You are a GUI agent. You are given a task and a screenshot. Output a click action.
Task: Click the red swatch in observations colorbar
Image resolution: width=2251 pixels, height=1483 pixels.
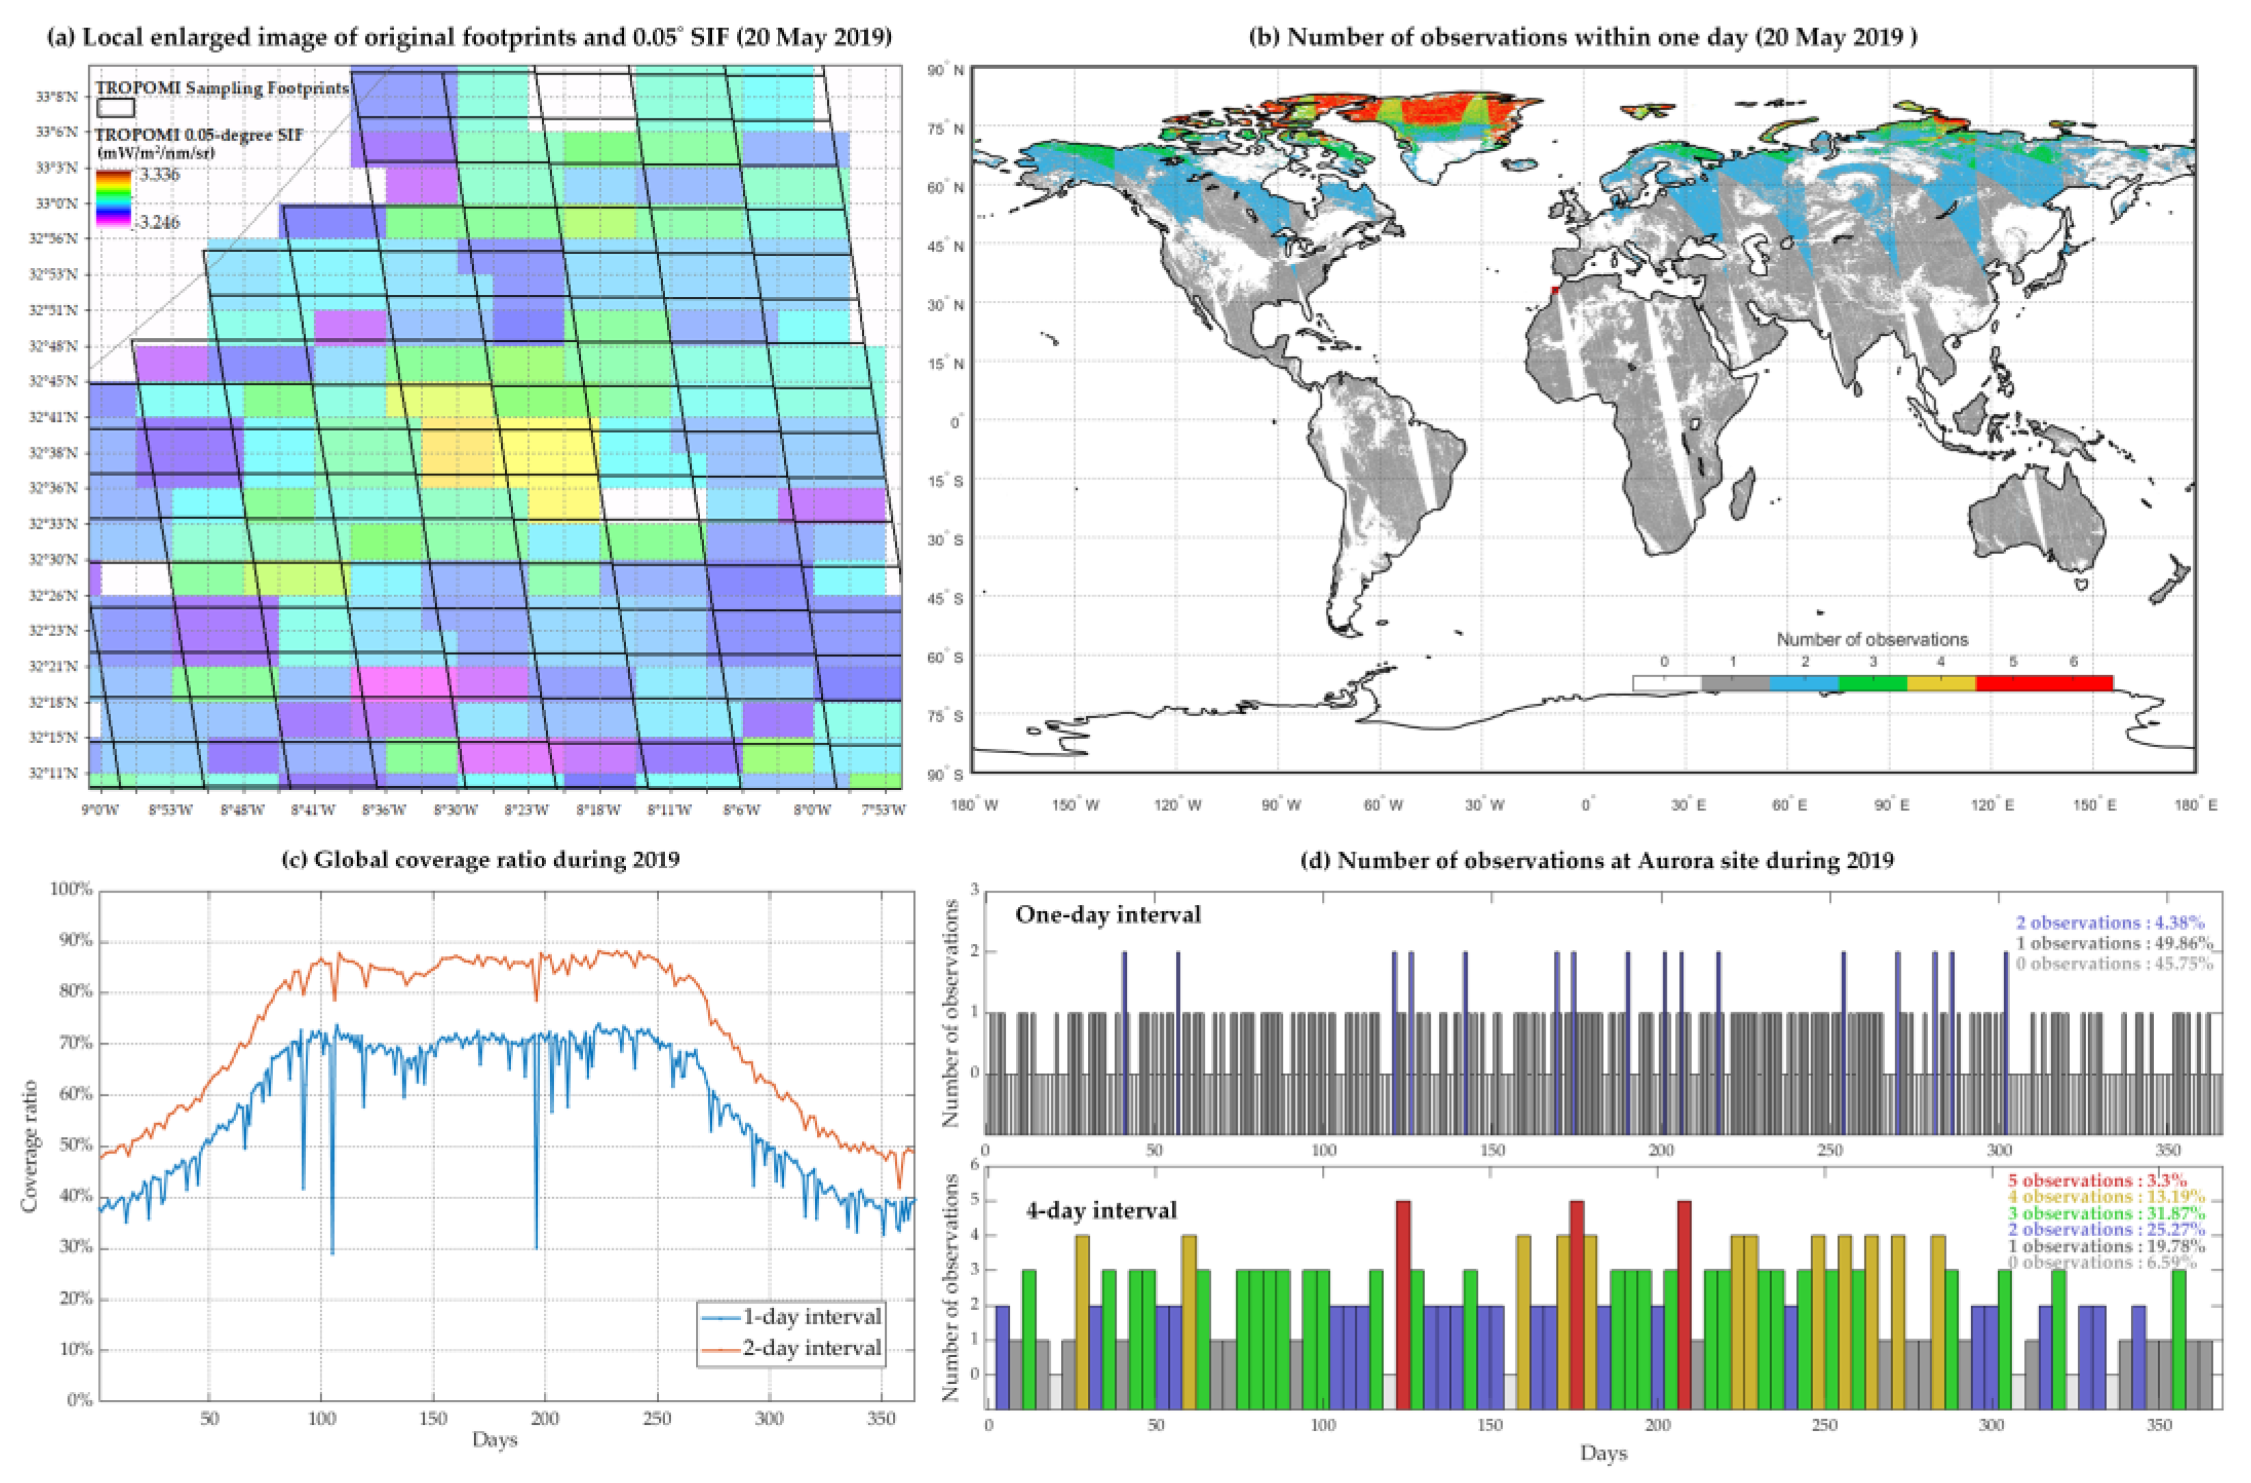click(x=2044, y=683)
